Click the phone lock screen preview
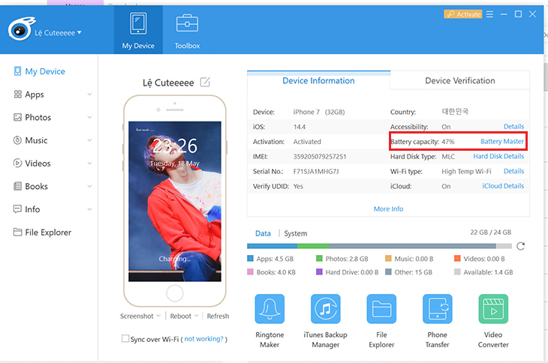Screen dimensions: 548x363 point(175,201)
